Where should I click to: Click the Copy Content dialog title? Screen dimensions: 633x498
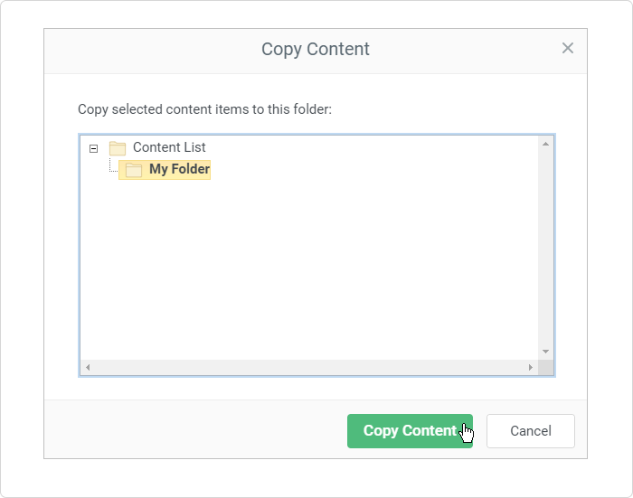point(316,49)
